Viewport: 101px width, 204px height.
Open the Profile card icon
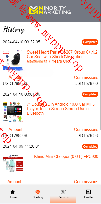tap(88, 192)
